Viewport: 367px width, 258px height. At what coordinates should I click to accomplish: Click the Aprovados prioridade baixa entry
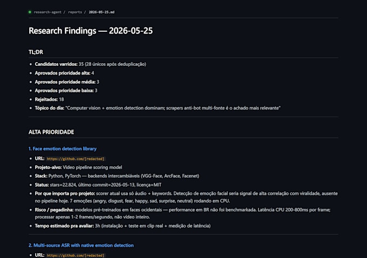[x=66, y=91]
